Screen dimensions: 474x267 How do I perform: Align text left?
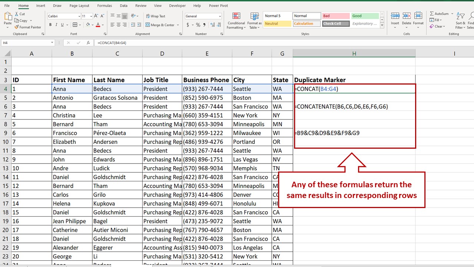(112, 25)
